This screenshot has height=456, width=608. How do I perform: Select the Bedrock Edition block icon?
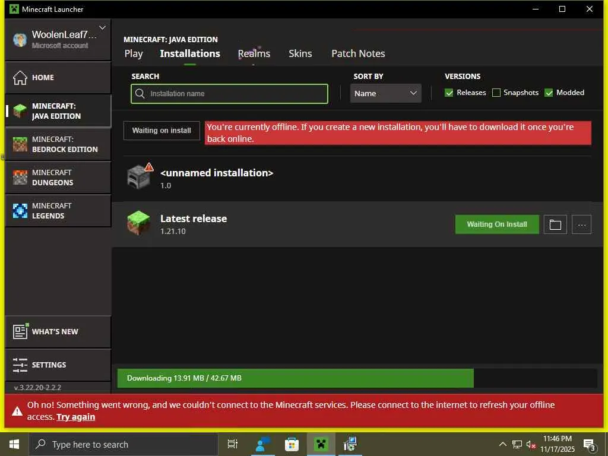pos(20,144)
